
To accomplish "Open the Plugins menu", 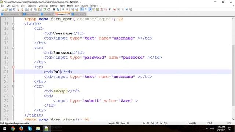I will [85, 6].
